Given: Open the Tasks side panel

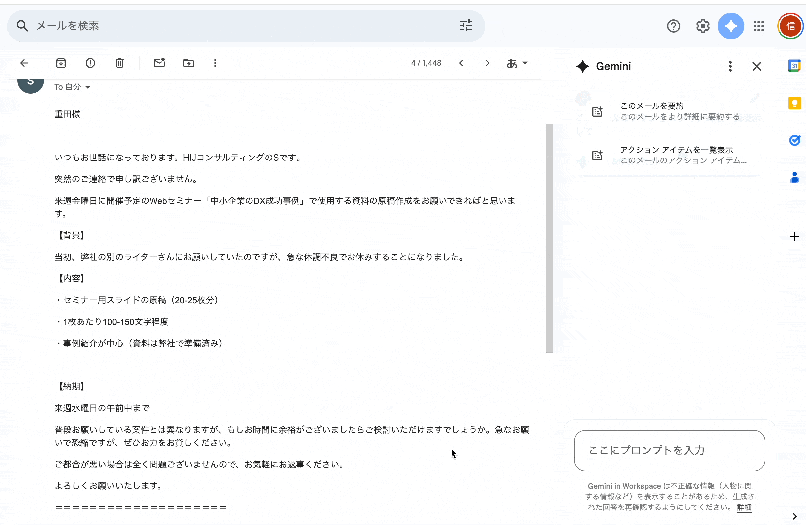Looking at the screenshot, I should pyautogui.click(x=795, y=140).
